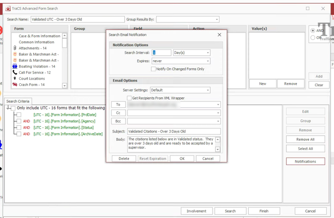This screenshot has width=334, height=218.
Task: Click the Subject input field
Action: [x=174, y=131]
